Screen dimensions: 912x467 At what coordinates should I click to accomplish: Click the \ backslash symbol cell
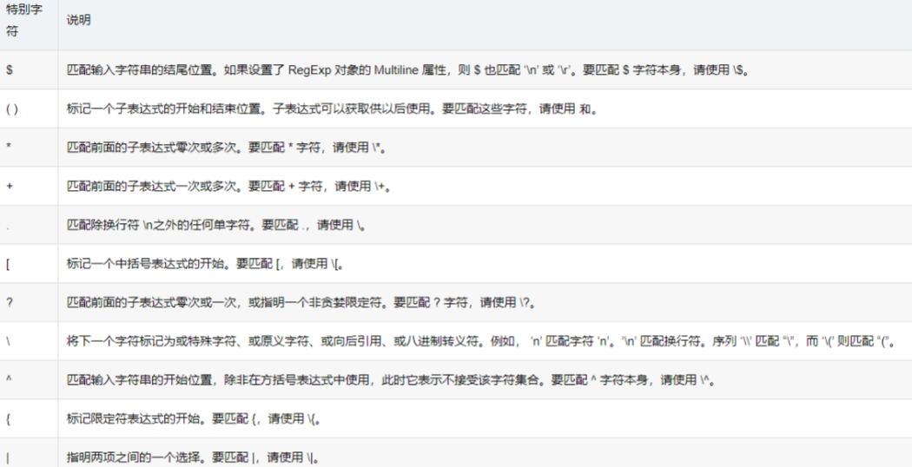[x=9, y=341]
